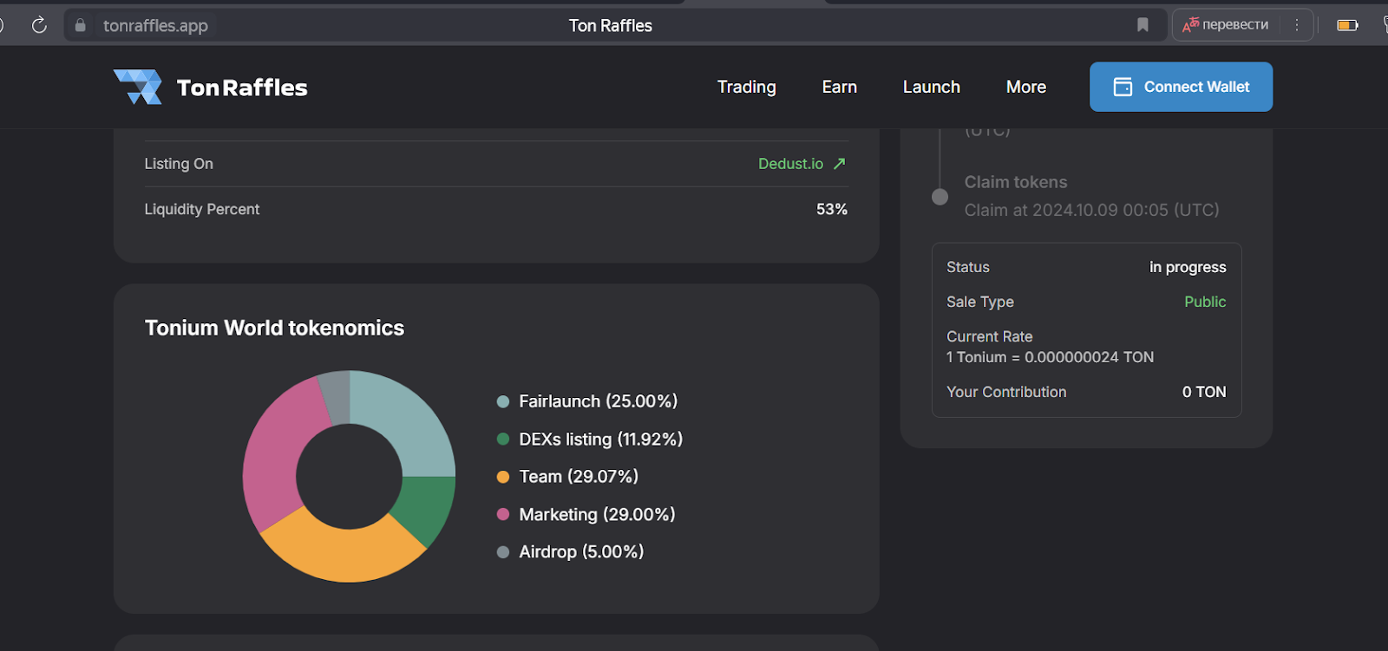The width and height of the screenshot is (1388, 651).
Task: Toggle Airdrop (5.00%) legend entry
Action: pyautogui.click(x=580, y=552)
